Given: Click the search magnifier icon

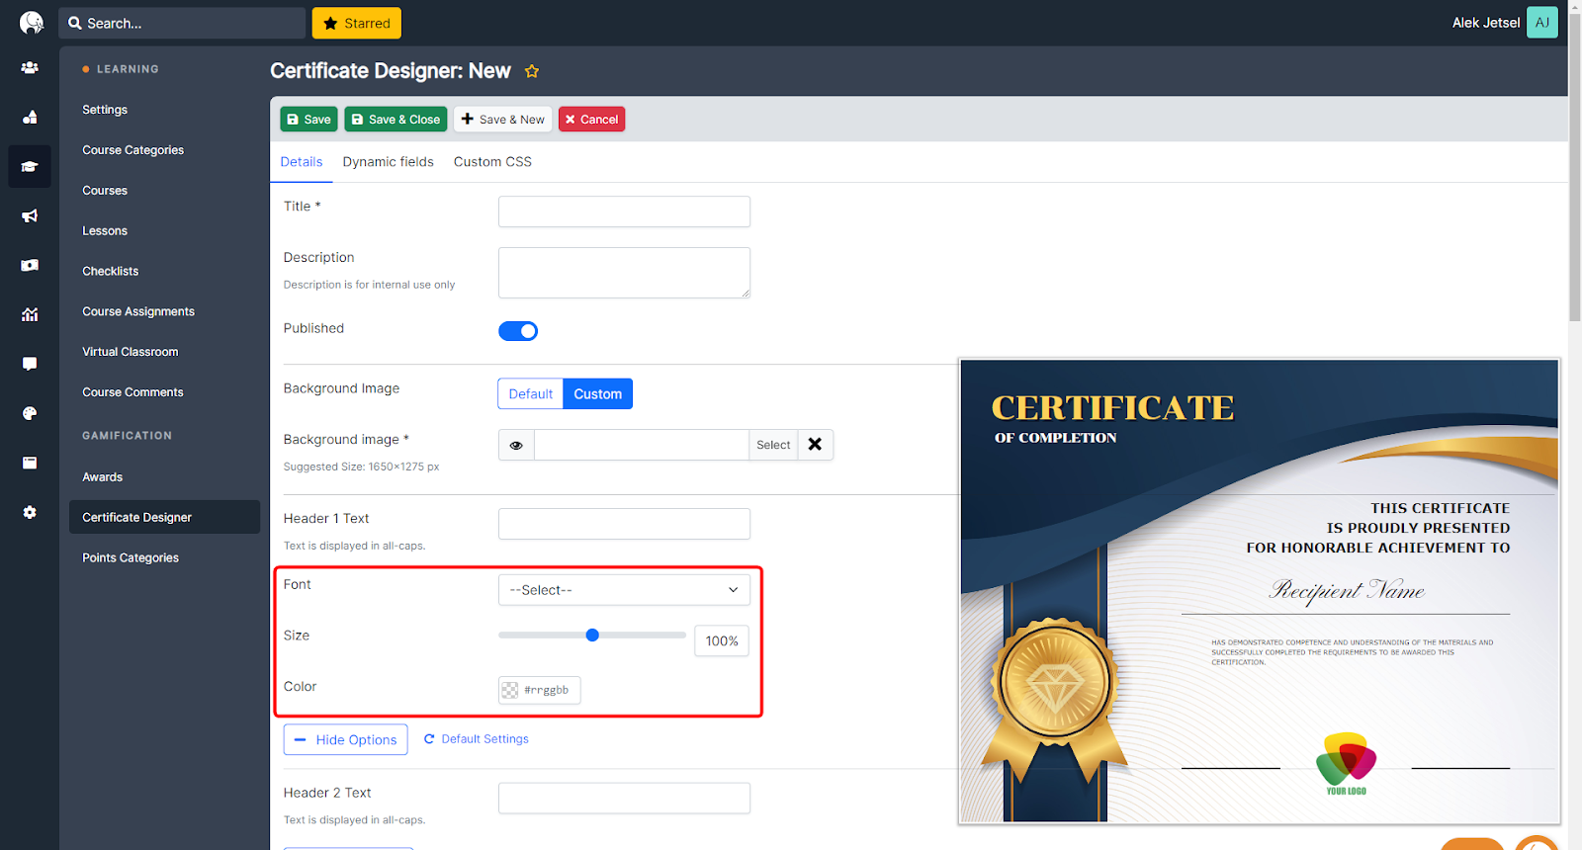Looking at the screenshot, I should (74, 23).
